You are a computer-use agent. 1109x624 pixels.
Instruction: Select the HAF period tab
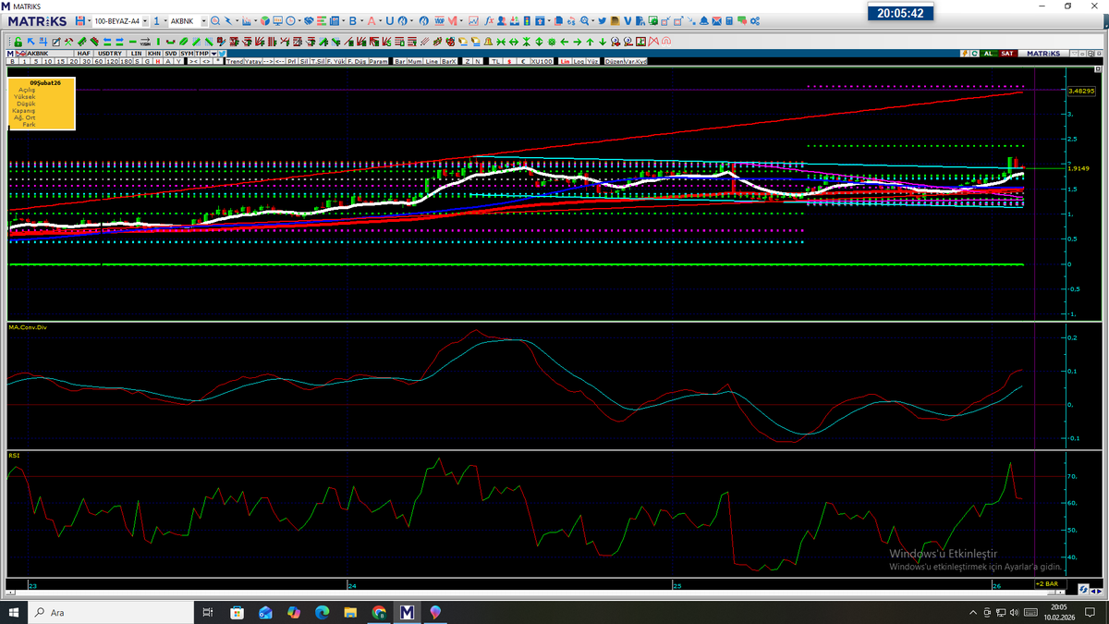pos(83,53)
